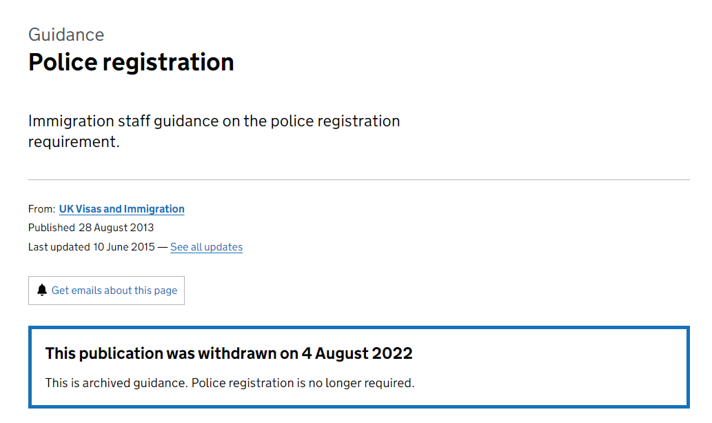Click the Police registration page heading
712x423 pixels.
pyautogui.click(x=131, y=62)
